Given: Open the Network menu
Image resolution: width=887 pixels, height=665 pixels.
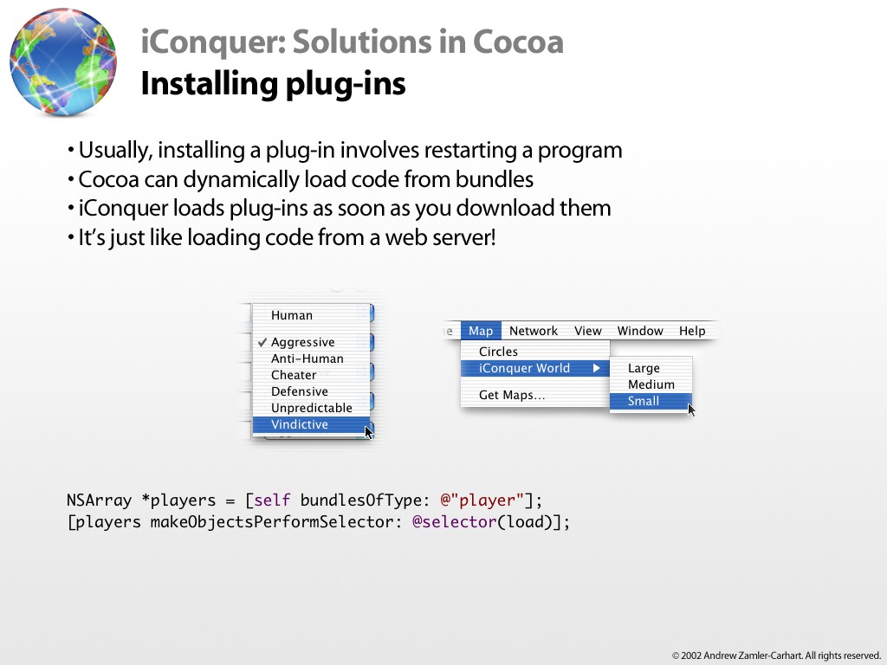Looking at the screenshot, I should pos(534,331).
